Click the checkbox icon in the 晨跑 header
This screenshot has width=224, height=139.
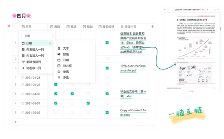[52, 27]
